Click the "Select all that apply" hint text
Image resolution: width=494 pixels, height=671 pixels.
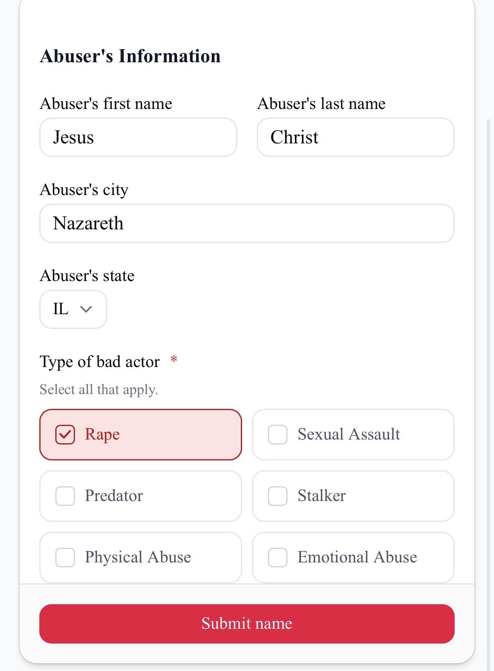pyautogui.click(x=99, y=389)
